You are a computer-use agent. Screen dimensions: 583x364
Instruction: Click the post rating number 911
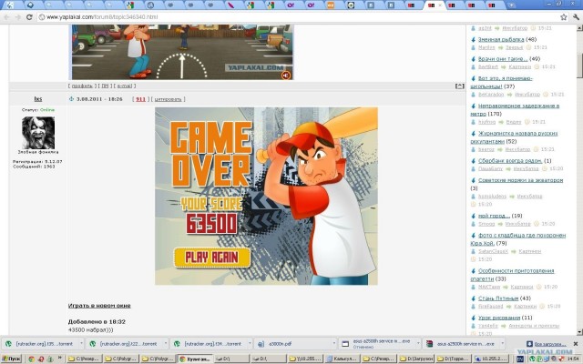coord(140,99)
